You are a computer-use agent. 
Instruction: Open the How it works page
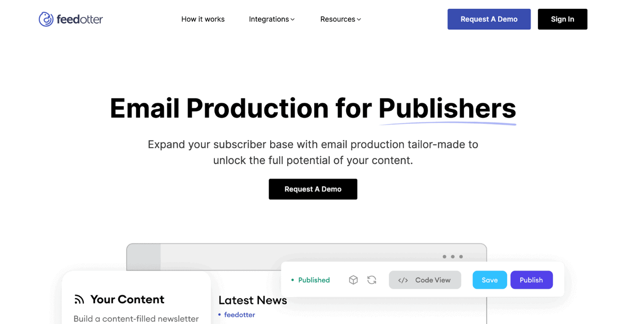(203, 19)
